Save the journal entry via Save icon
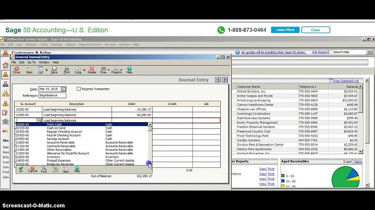 point(54,70)
